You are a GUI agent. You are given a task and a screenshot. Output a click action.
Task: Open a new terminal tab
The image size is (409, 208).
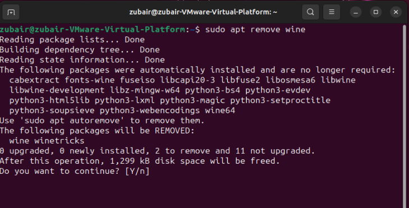[11, 12]
